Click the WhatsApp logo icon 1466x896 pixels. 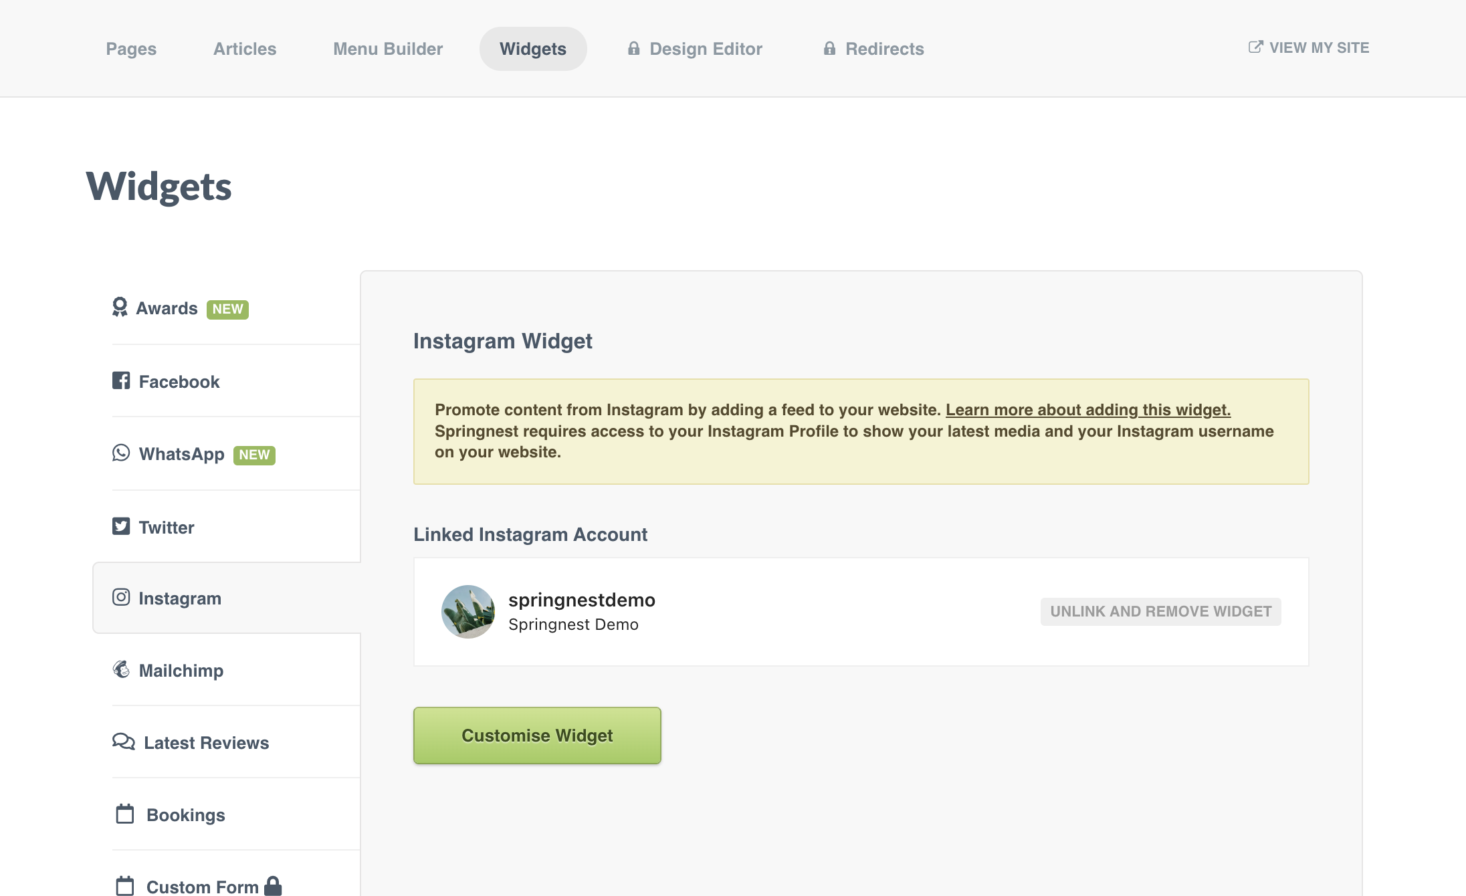point(121,453)
